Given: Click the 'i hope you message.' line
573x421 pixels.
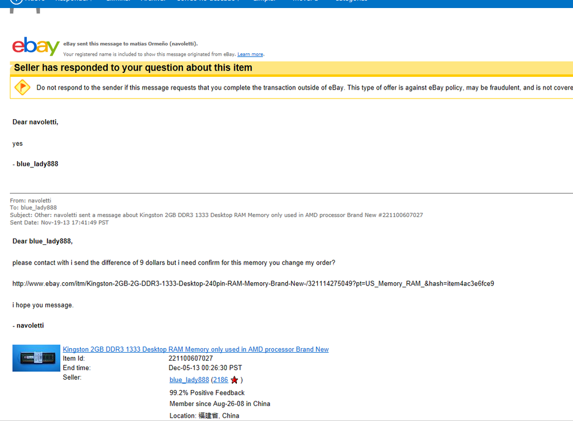Looking at the screenshot, I should point(43,305).
